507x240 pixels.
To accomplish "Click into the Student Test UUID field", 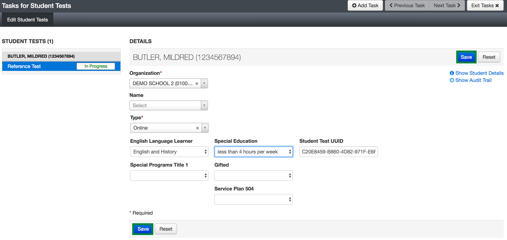I will 338,152.
